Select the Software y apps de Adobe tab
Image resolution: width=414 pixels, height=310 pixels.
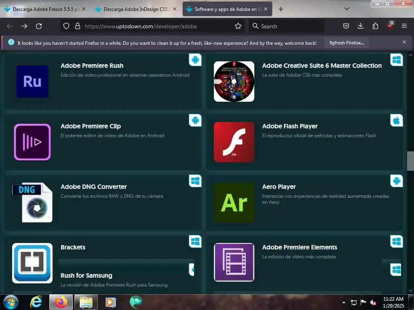pyautogui.click(x=227, y=9)
